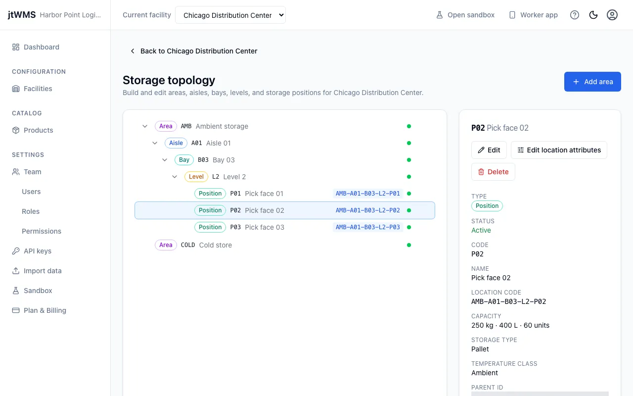Click the Active status text
633x396 pixels.
[481, 230]
